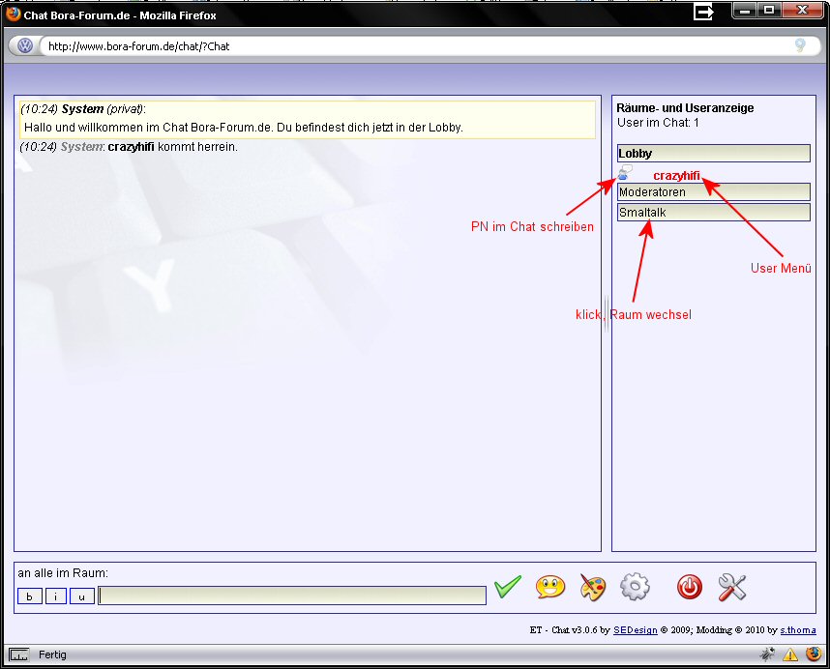Viewport: 830px width, 669px height.
Task: Open the gear settings icon
Action: pyautogui.click(x=635, y=587)
